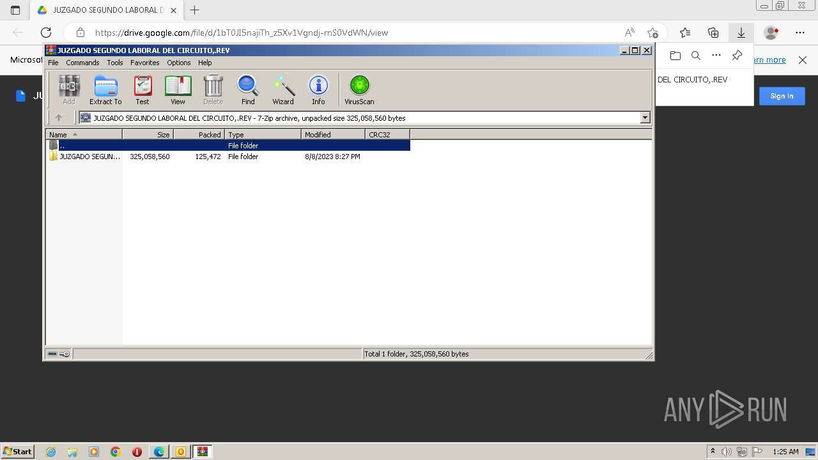818x460 pixels.
Task: Add page to favorites star-plus icon
Action: click(x=652, y=33)
